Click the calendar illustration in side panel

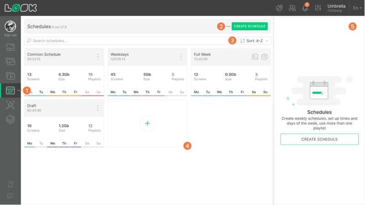319,90
